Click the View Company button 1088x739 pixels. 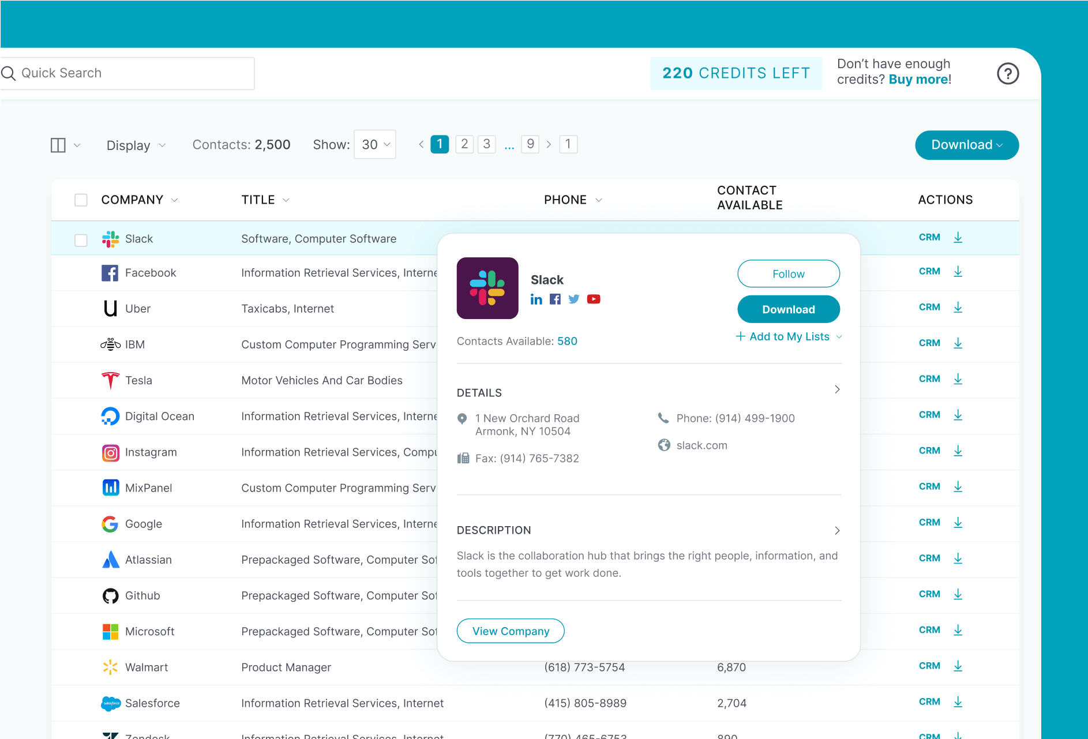click(x=511, y=631)
